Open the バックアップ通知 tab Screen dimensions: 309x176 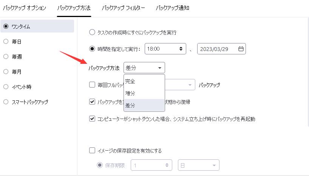tap(172, 8)
